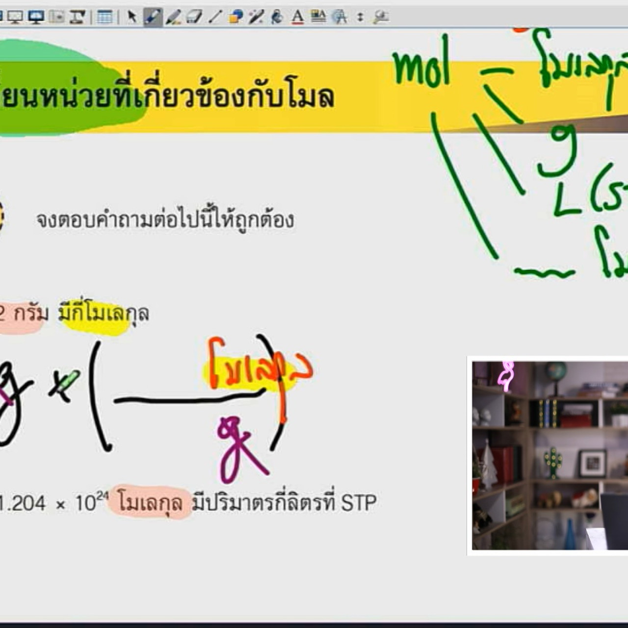This screenshot has width=628, height=628.
Task: Choose the Magic Pen tool
Action: coord(256,17)
